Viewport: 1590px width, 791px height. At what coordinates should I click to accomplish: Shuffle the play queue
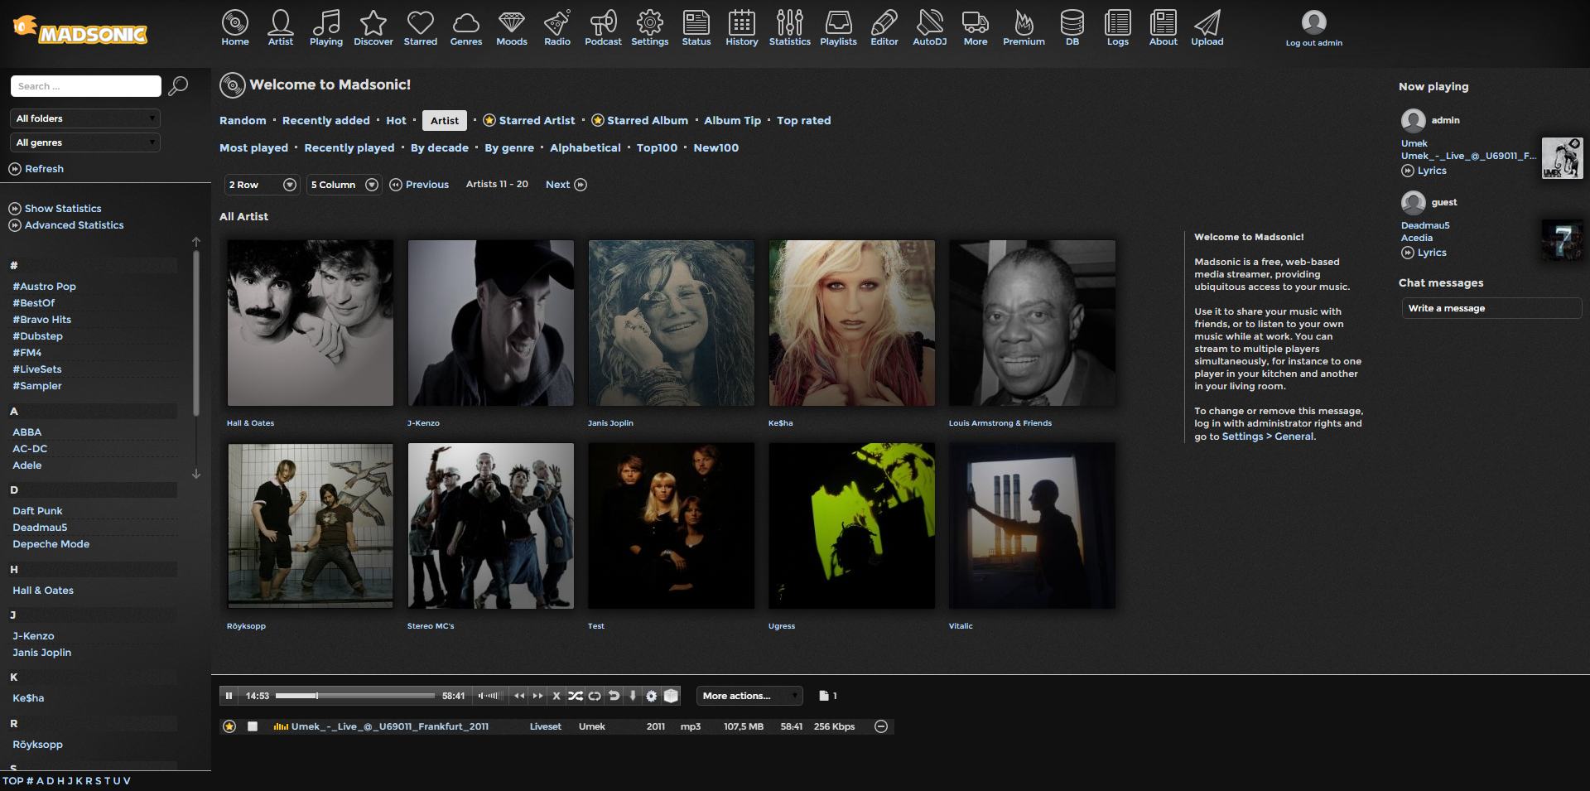coord(576,696)
